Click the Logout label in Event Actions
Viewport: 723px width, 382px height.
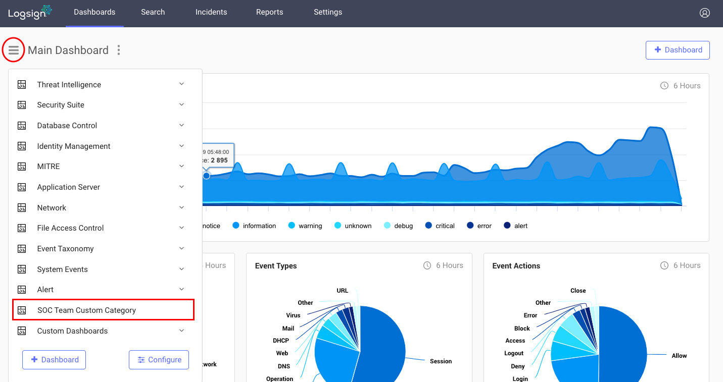pyautogui.click(x=514, y=353)
